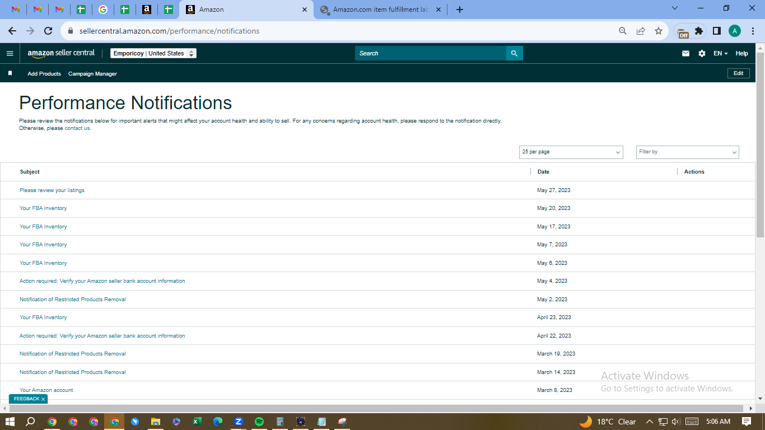Open Please review your listings notification

pyautogui.click(x=52, y=190)
